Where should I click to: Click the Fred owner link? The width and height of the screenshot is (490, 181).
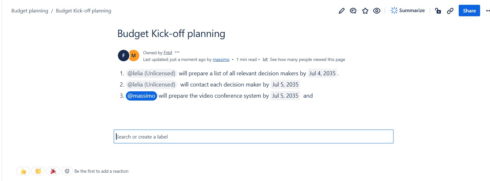tap(168, 53)
